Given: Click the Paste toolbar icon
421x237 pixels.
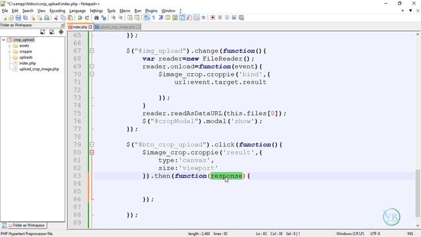Looking at the screenshot, I should tap(70, 18).
